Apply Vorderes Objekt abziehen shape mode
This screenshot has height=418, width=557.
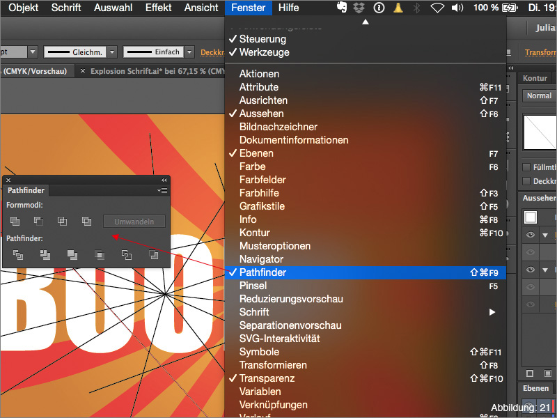tap(38, 220)
